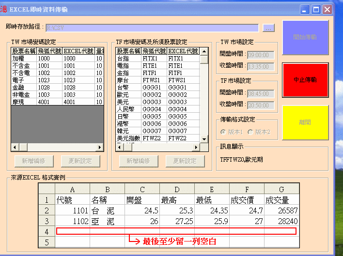Select the 台幣 row in TF table

point(158,88)
